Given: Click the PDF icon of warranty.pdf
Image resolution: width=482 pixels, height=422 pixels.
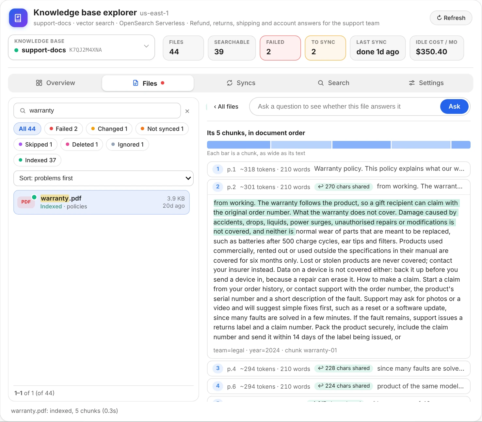Looking at the screenshot, I should point(26,202).
